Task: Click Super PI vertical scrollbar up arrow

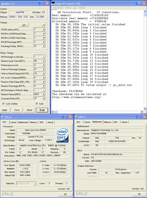Action: (x=145, y=12)
